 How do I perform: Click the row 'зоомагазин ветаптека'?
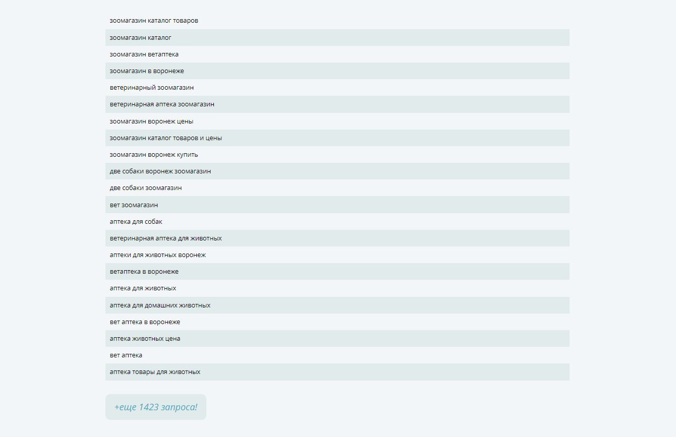[x=337, y=54]
